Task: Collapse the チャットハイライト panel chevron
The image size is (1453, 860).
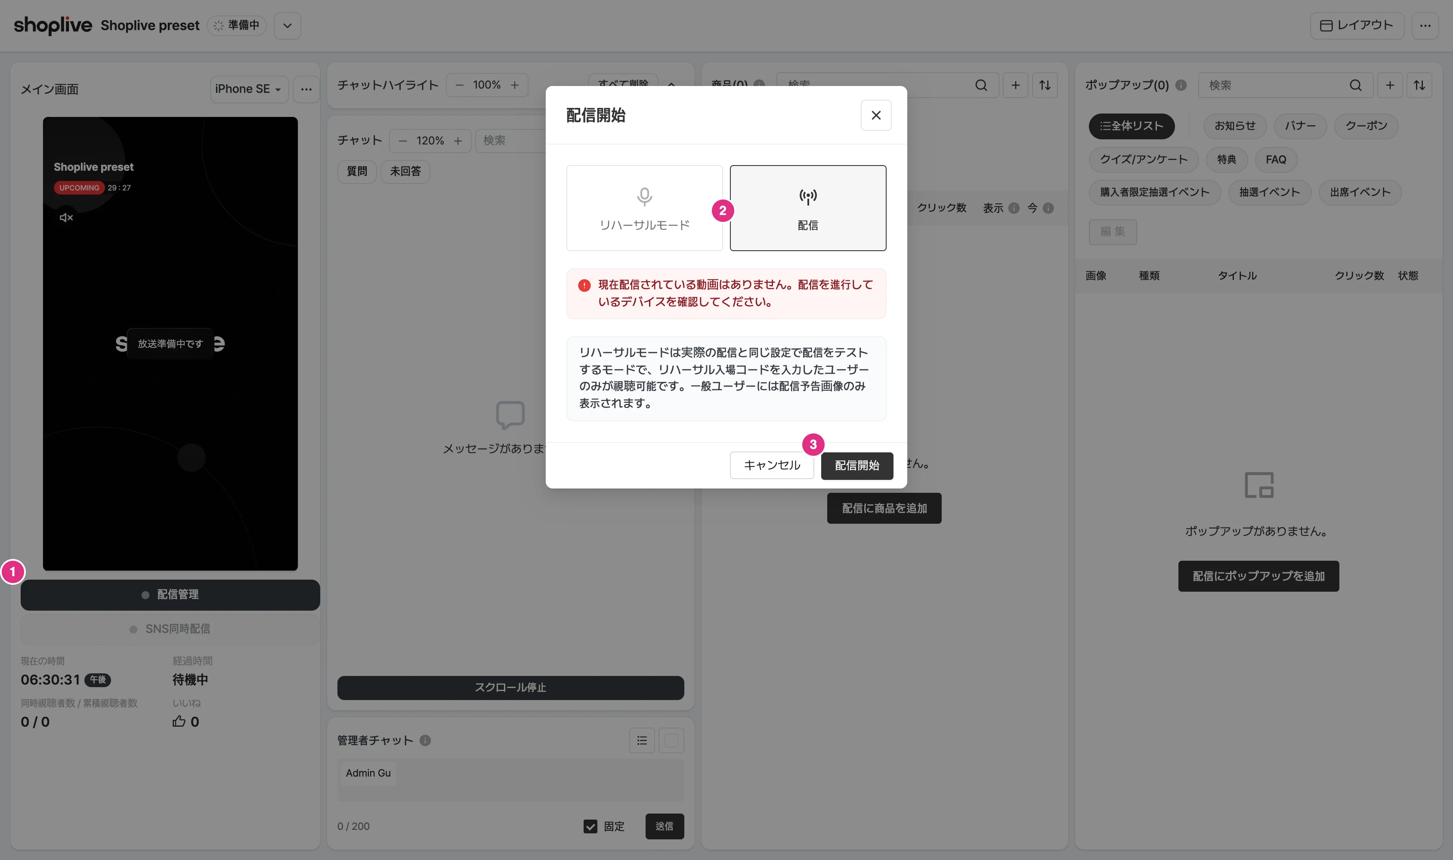Action: click(x=671, y=85)
